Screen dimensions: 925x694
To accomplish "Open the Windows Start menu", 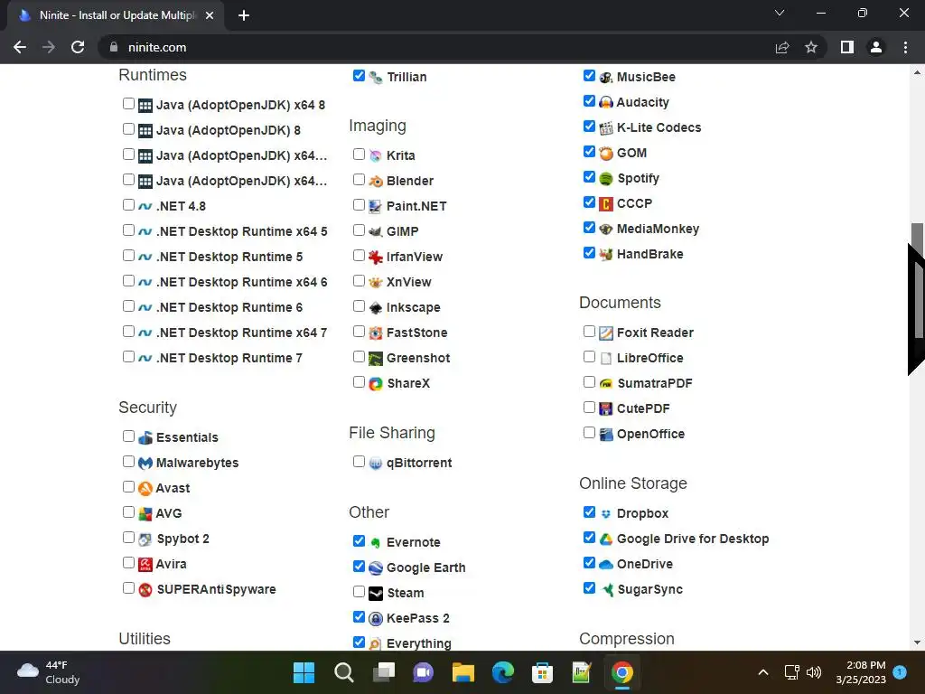I will coord(304,672).
